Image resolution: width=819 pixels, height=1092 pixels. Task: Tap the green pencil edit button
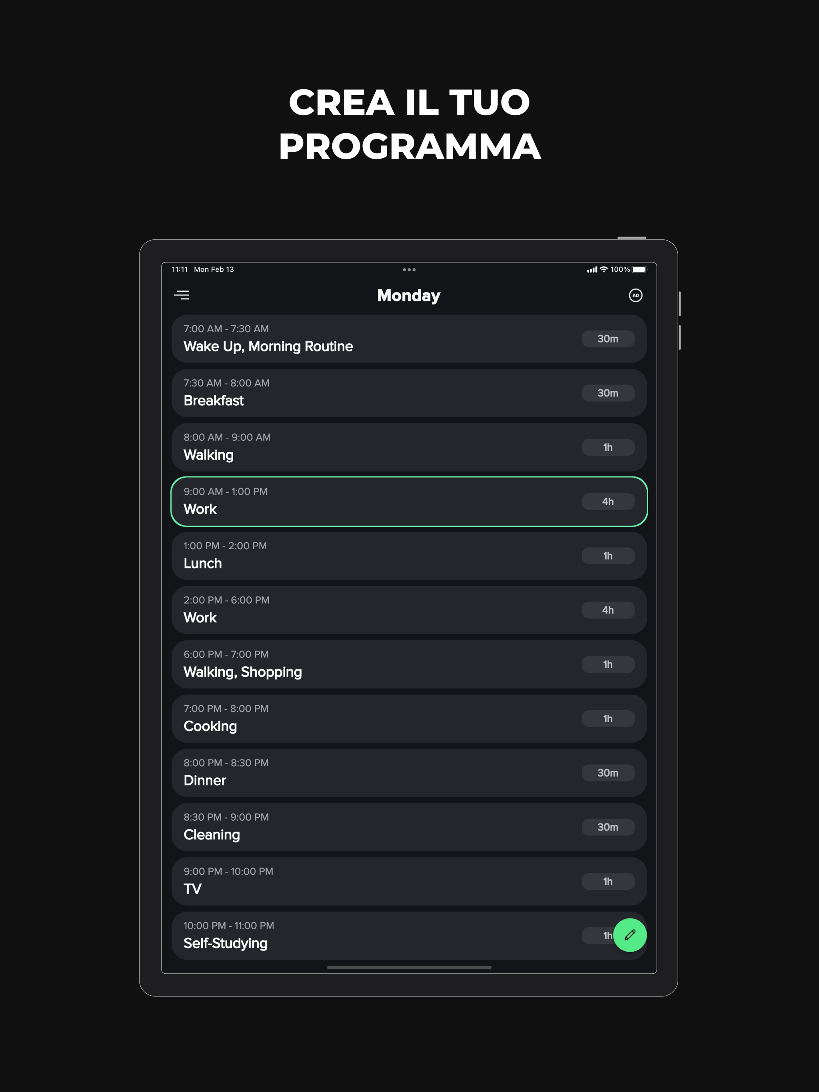[630, 935]
